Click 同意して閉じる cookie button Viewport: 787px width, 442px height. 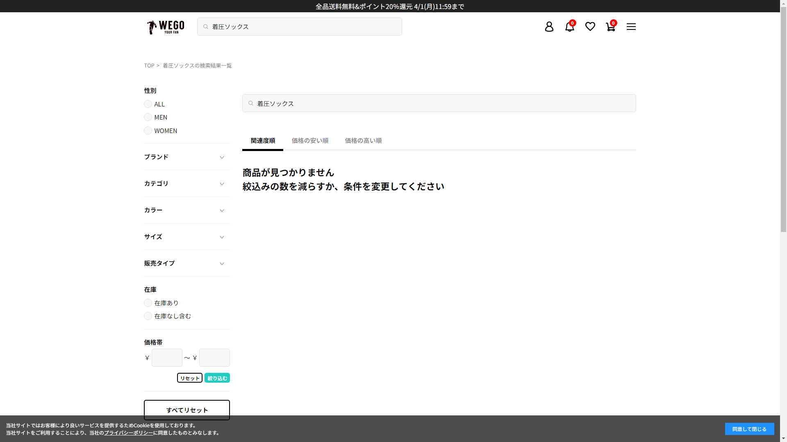click(x=749, y=429)
